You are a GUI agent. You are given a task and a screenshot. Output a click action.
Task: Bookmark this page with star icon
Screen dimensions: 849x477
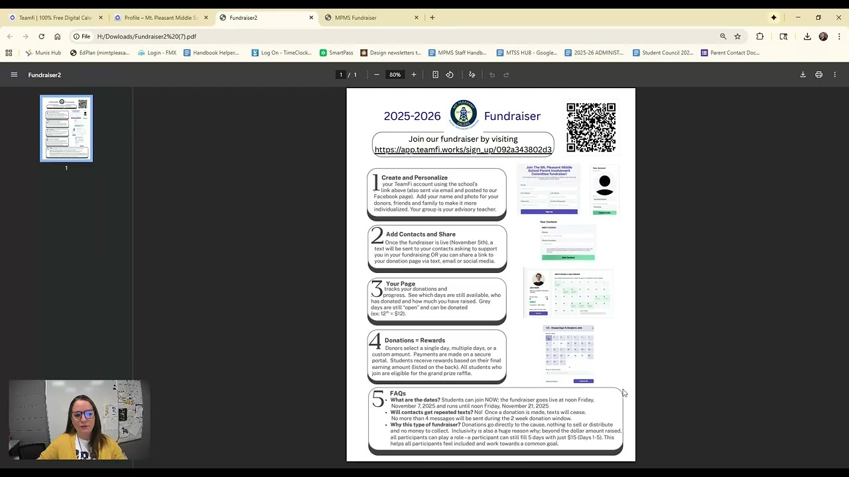coord(738,36)
